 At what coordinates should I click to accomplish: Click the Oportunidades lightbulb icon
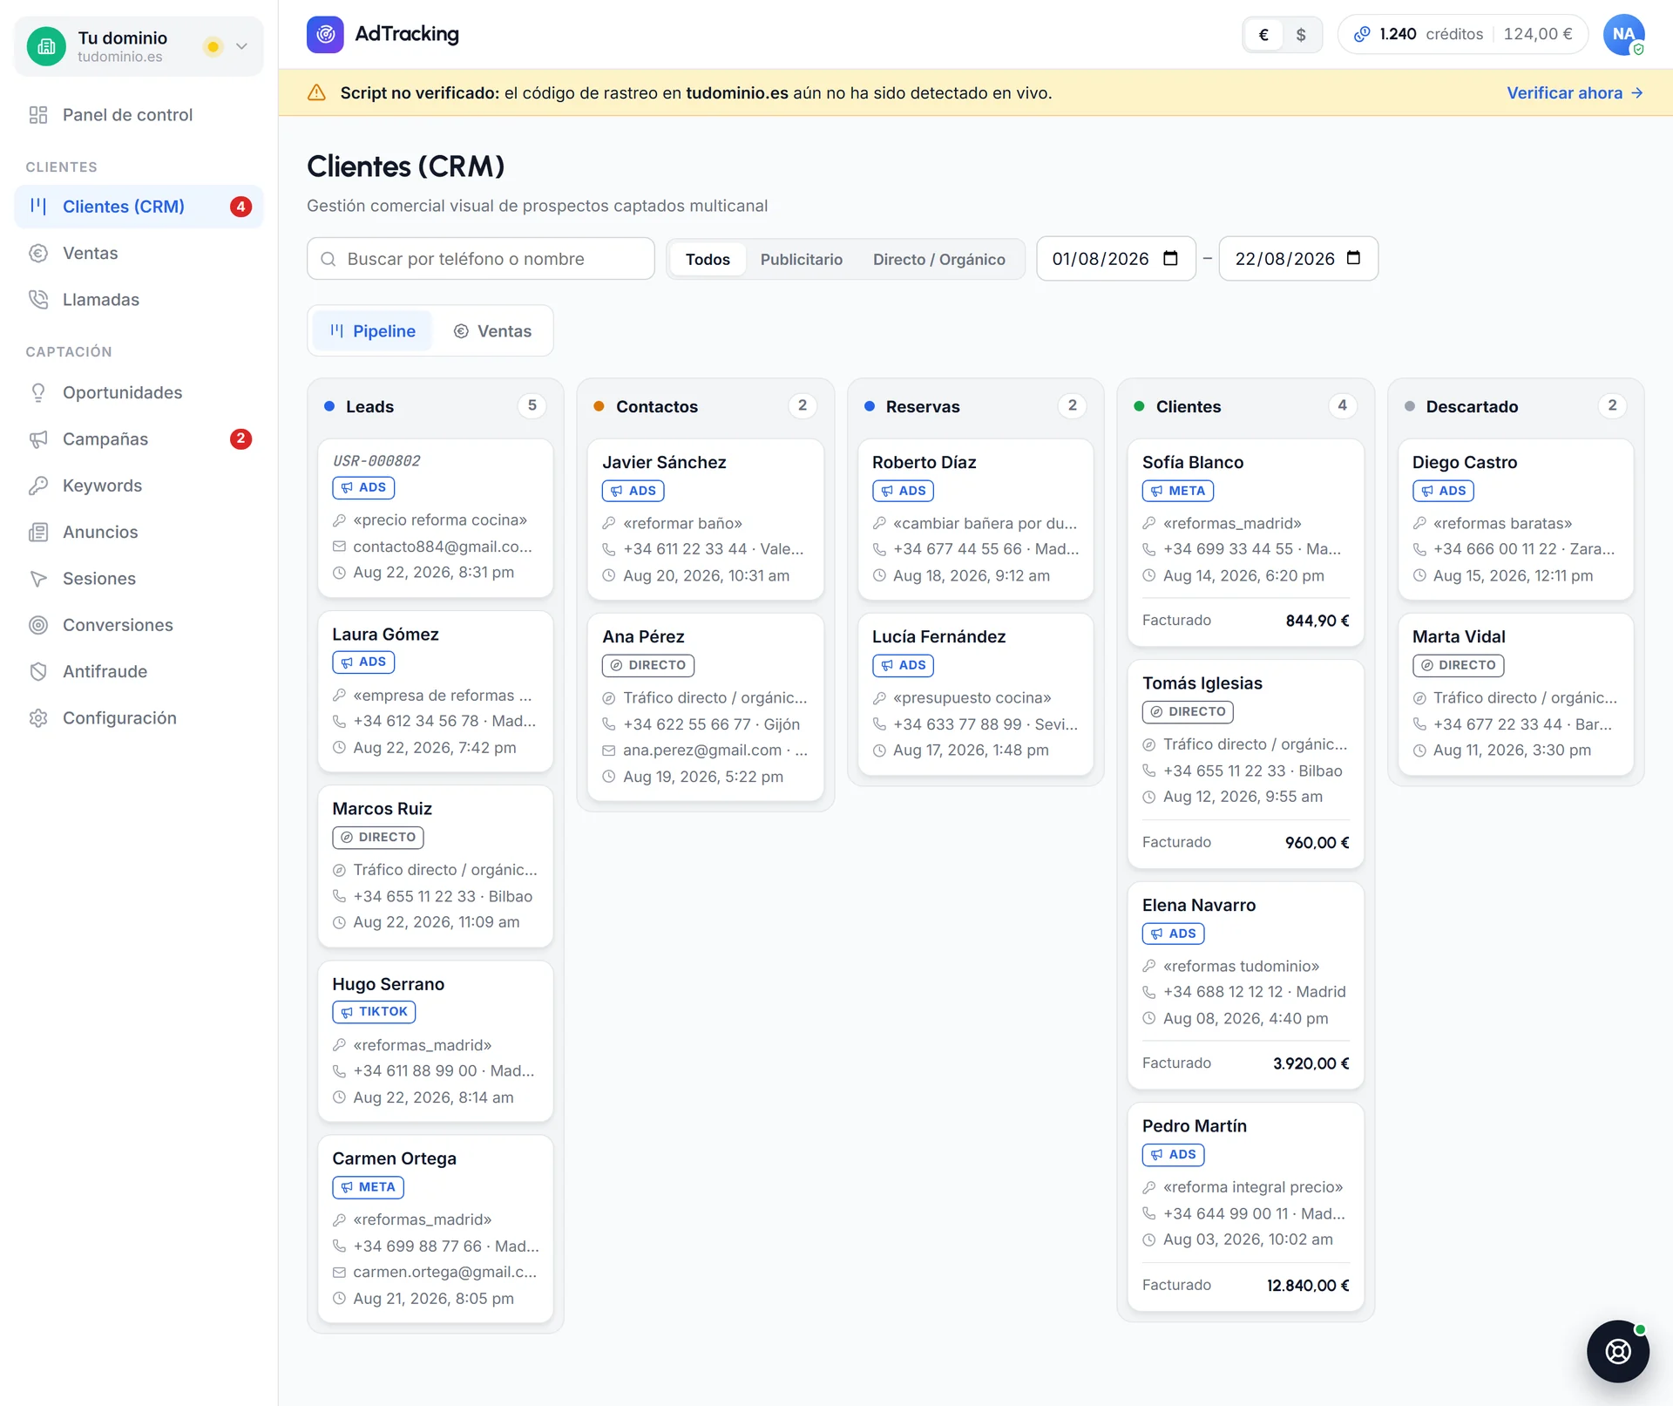pyautogui.click(x=38, y=392)
